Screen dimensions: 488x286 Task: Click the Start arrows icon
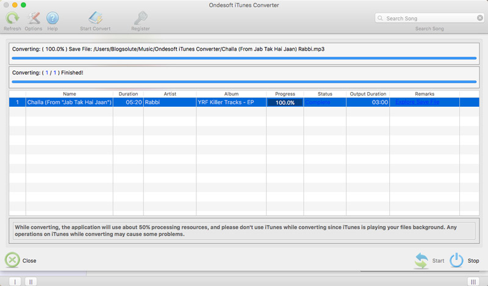point(421,260)
